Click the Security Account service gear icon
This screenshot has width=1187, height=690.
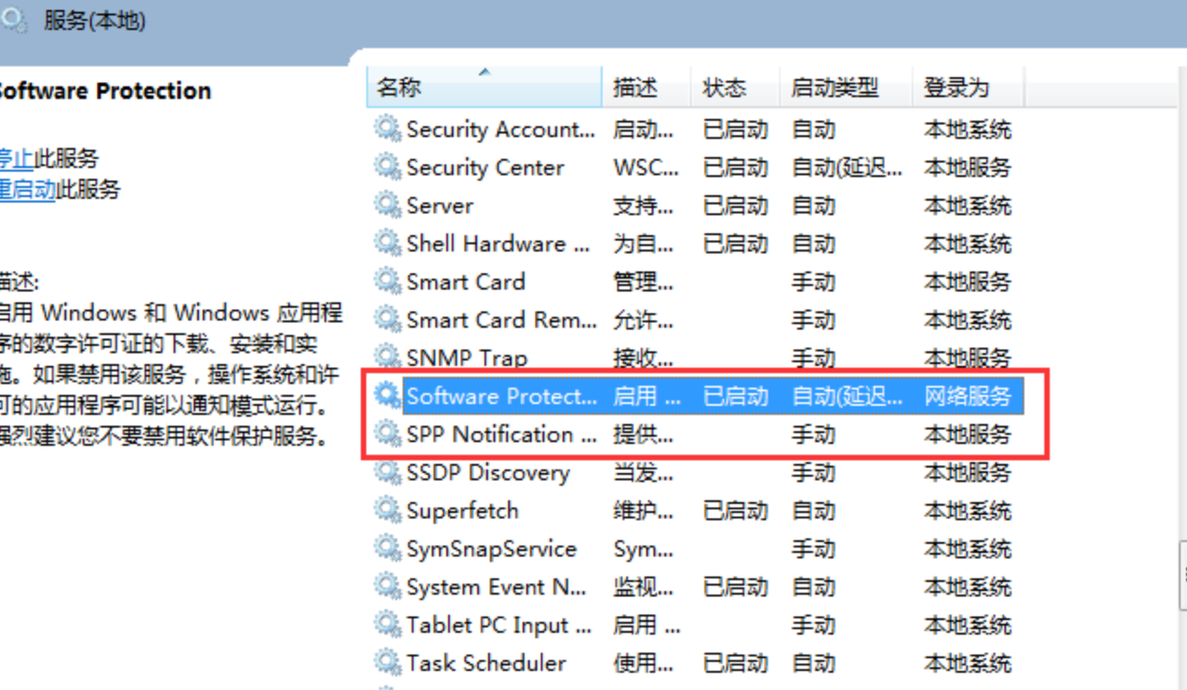(x=388, y=129)
